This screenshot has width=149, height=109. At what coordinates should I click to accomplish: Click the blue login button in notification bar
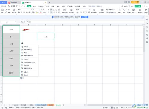85,17
